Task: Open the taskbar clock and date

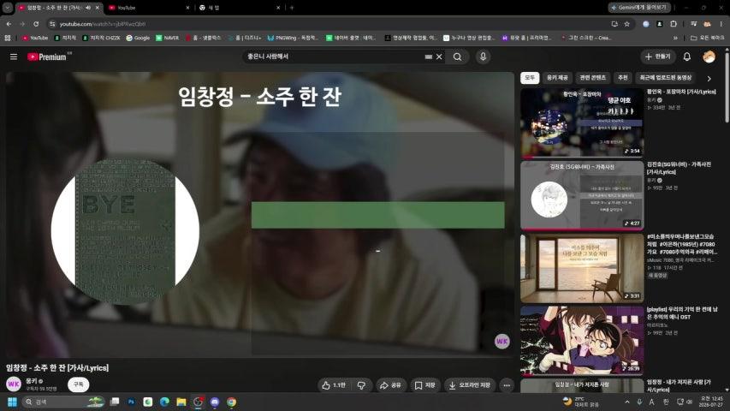Action: 711,402
